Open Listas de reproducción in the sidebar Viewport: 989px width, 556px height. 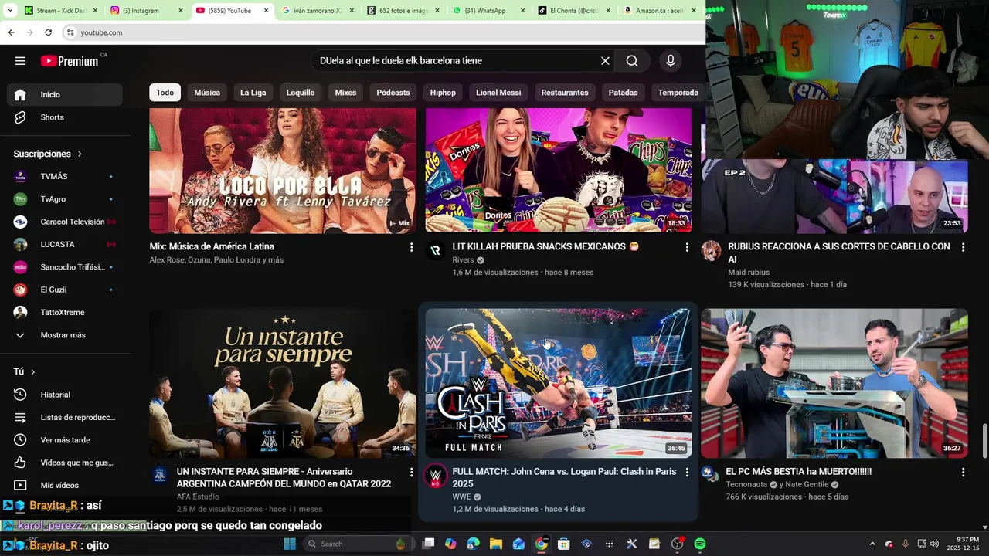(x=65, y=417)
